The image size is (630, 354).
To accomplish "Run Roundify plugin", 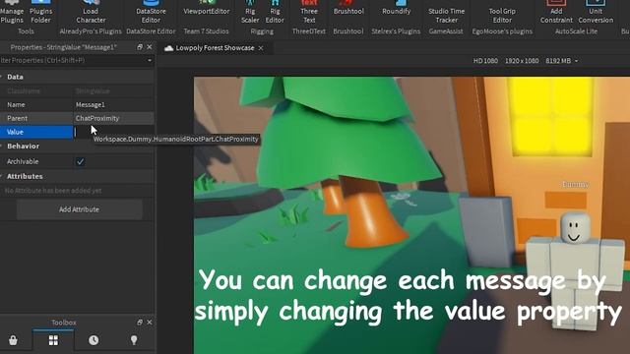I will tap(396, 8).
